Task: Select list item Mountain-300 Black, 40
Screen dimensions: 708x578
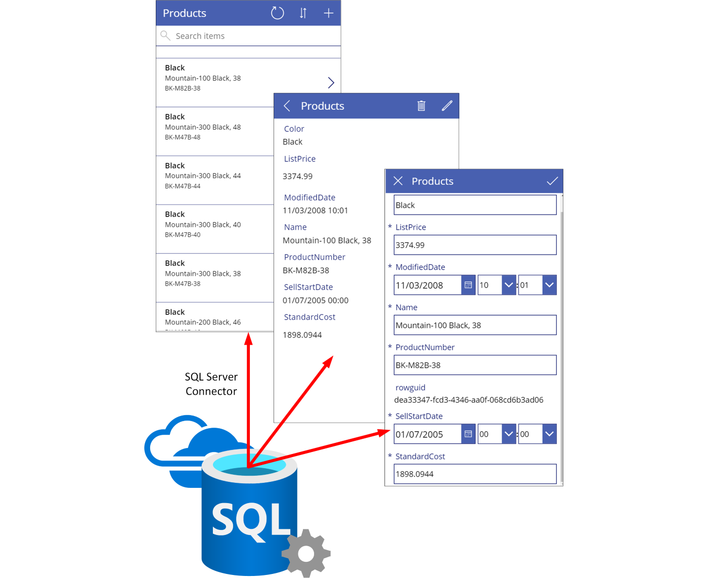Action: click(x=215, y=229)
